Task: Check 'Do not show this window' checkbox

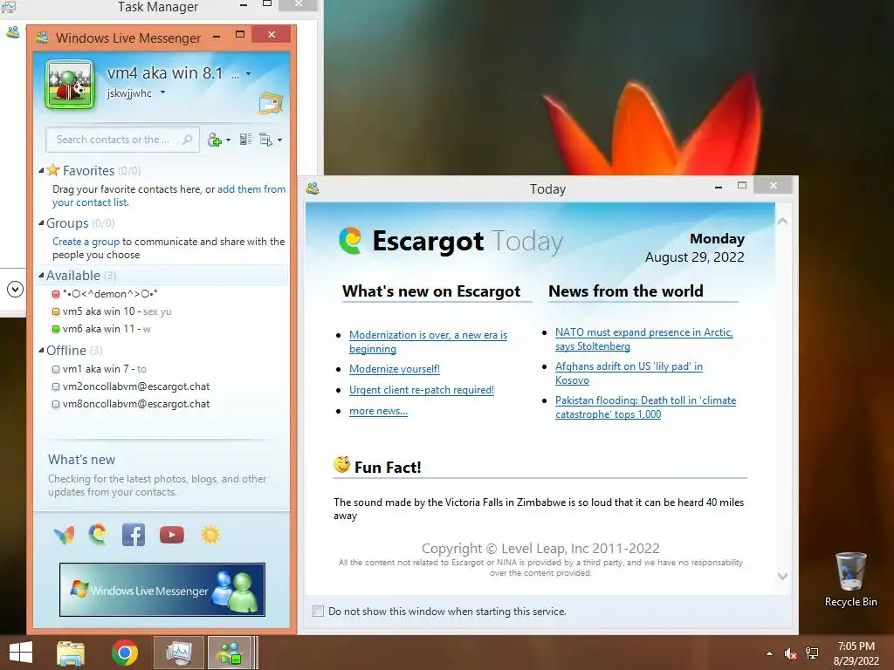Action: pyautogui.click(x=318, y=612)
